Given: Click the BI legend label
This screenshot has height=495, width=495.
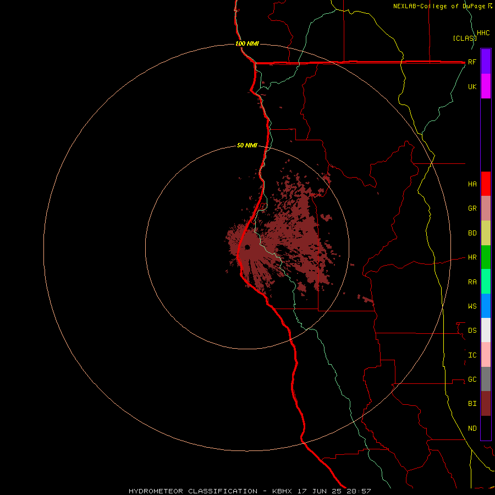Looking at the screenshot, I should (x=472, y=404).
